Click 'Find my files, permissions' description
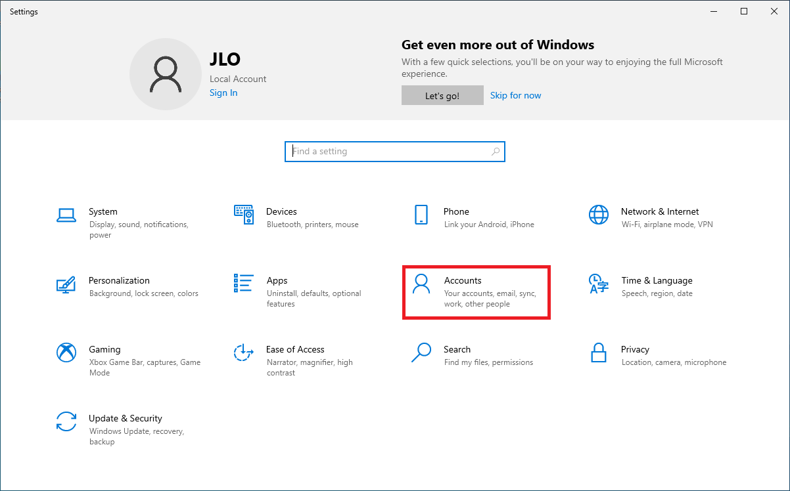Image resolution: width=790 pixels, height=491 pixels. click(x=488, y=362)
